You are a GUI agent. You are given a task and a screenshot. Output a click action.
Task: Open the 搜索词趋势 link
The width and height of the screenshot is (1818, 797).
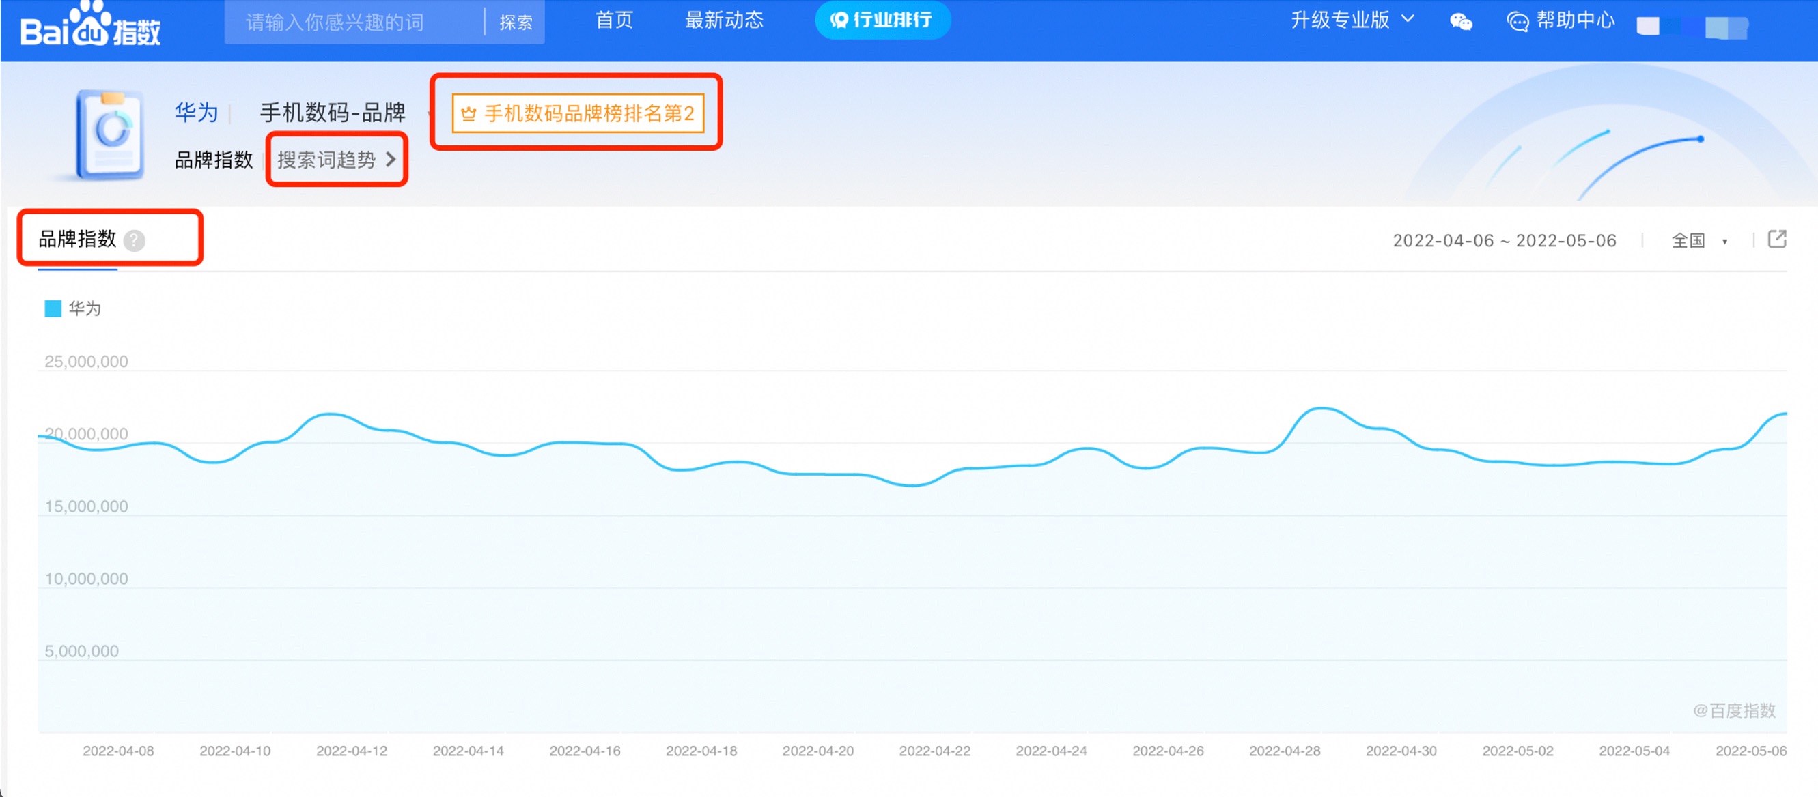click(x=337, y=160)
